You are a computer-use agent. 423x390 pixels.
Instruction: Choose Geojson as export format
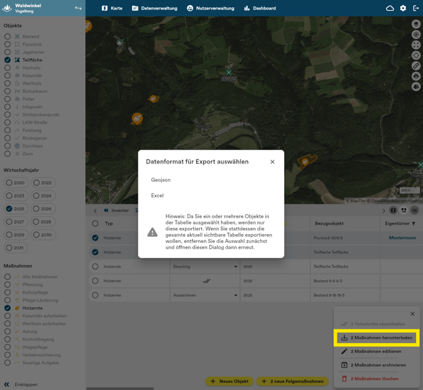pos(160,180)
